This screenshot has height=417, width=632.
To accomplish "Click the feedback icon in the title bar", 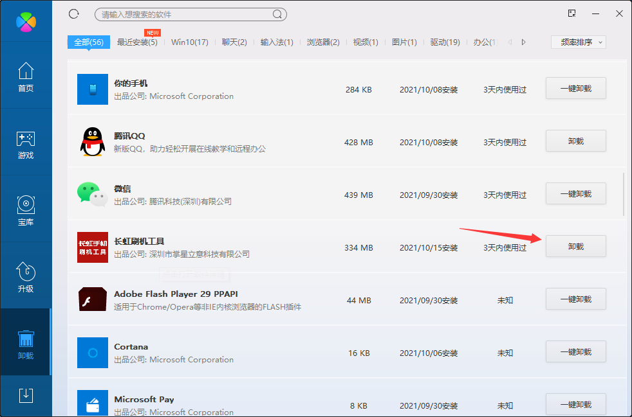I will (x=572, y=13).
